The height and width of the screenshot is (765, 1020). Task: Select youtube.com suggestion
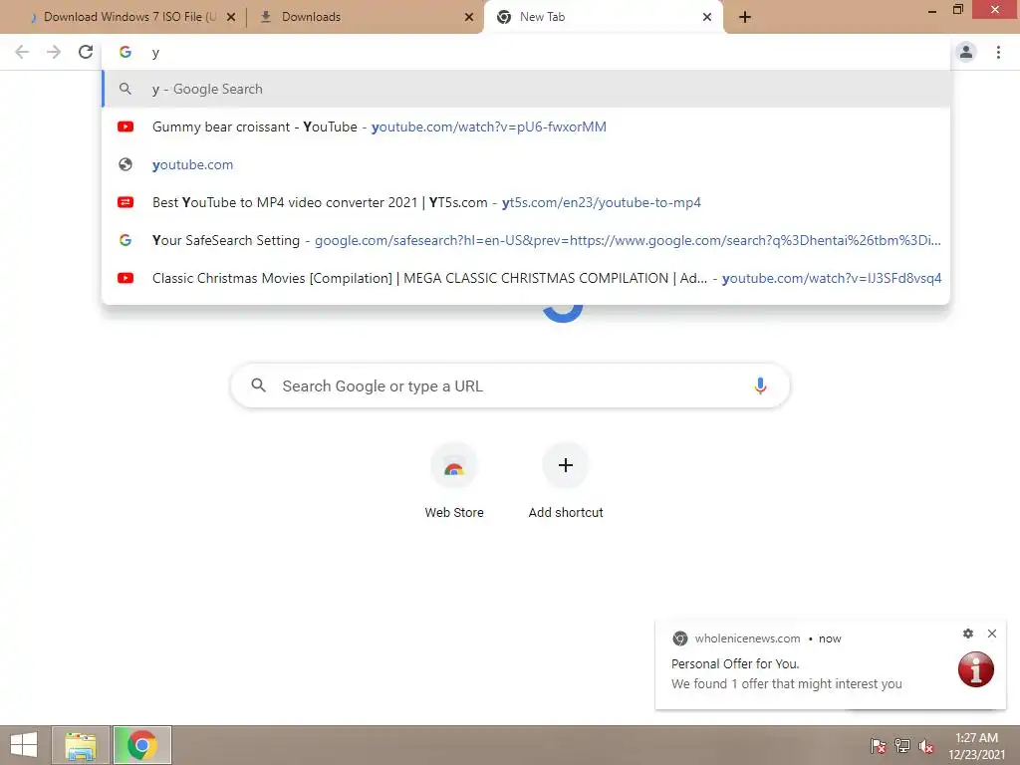tap(526, 164)
